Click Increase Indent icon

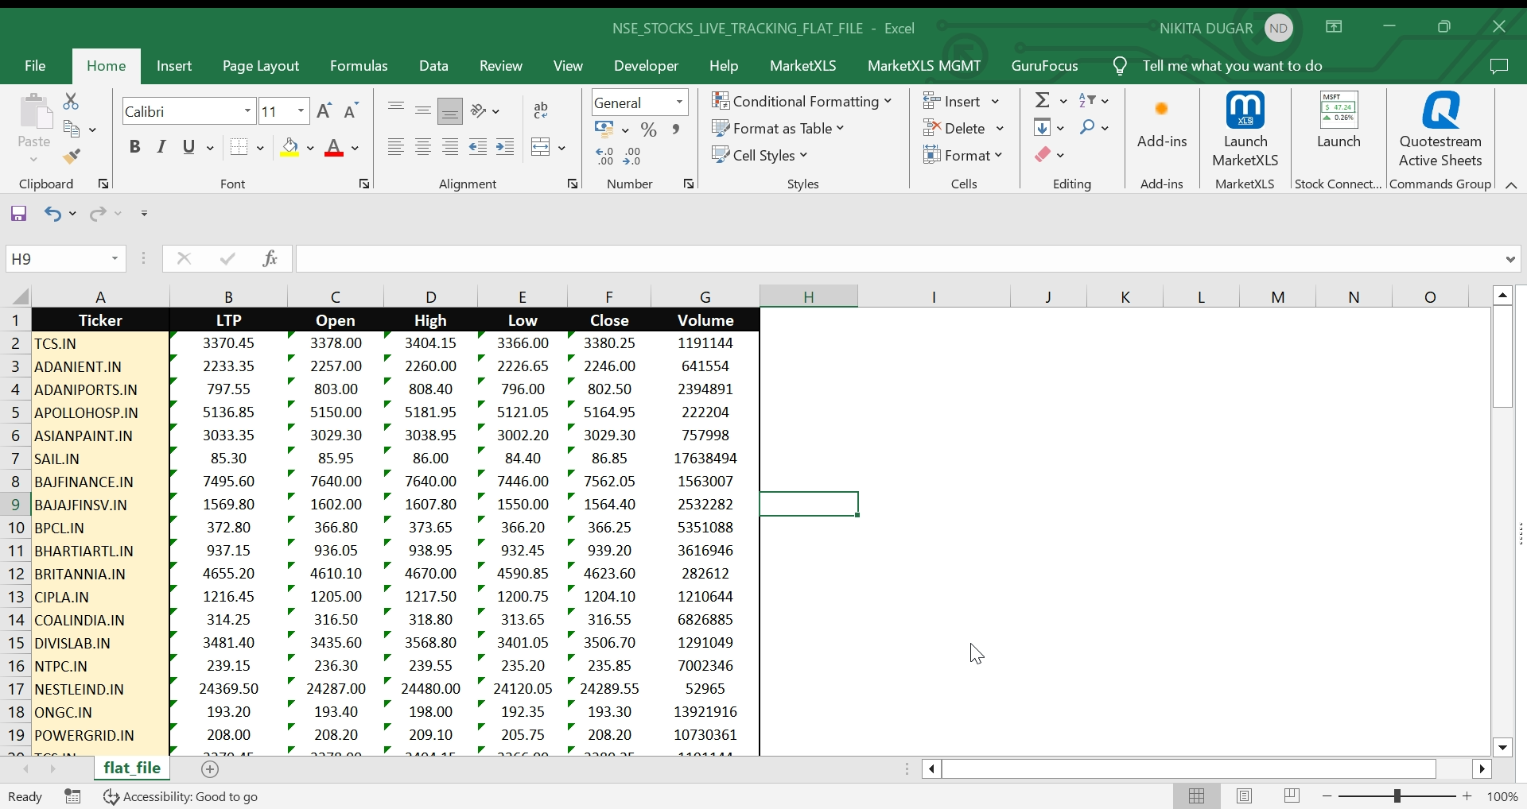505,147
